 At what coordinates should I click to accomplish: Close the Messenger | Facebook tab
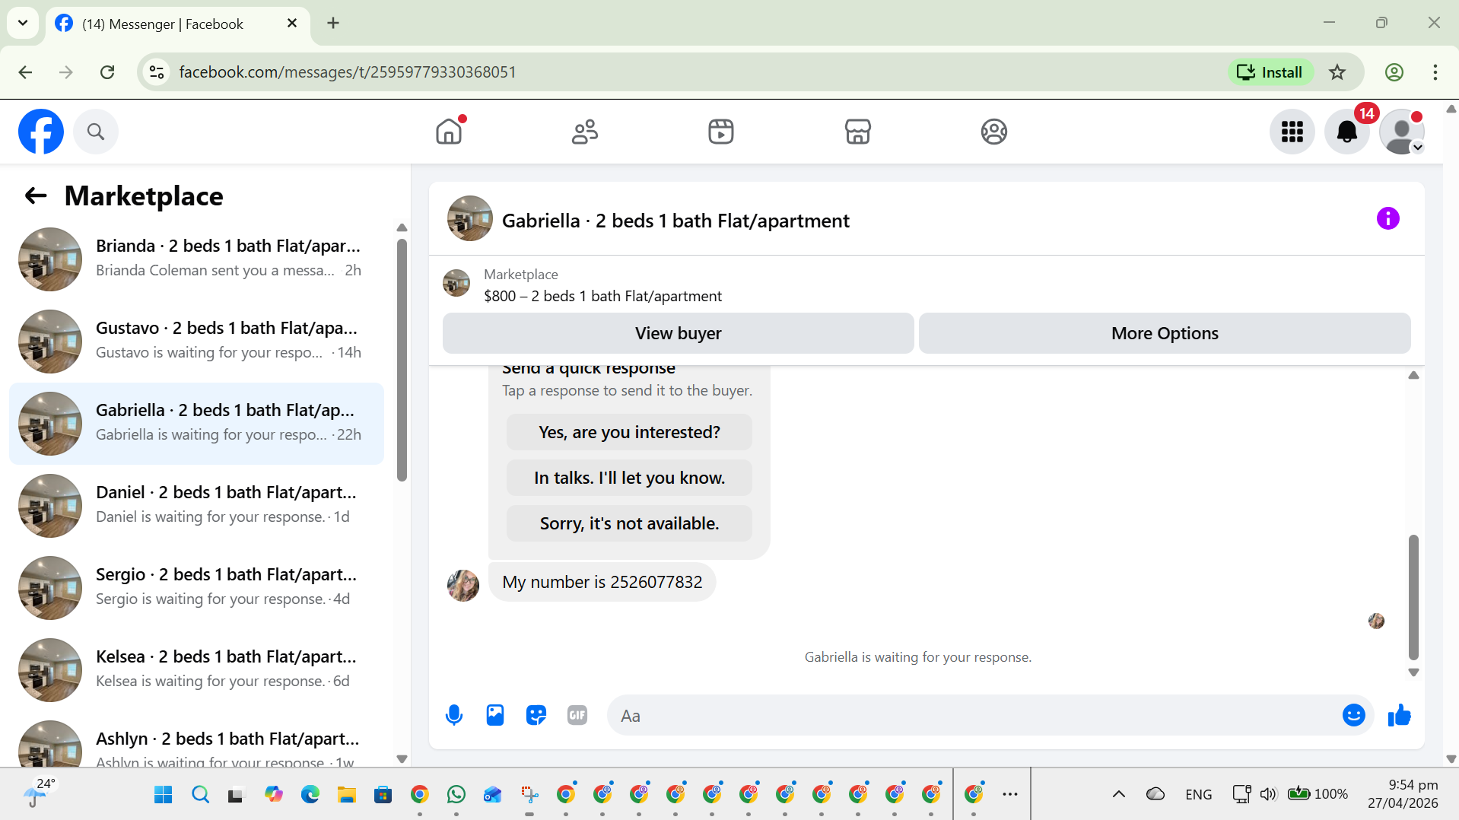292,24
